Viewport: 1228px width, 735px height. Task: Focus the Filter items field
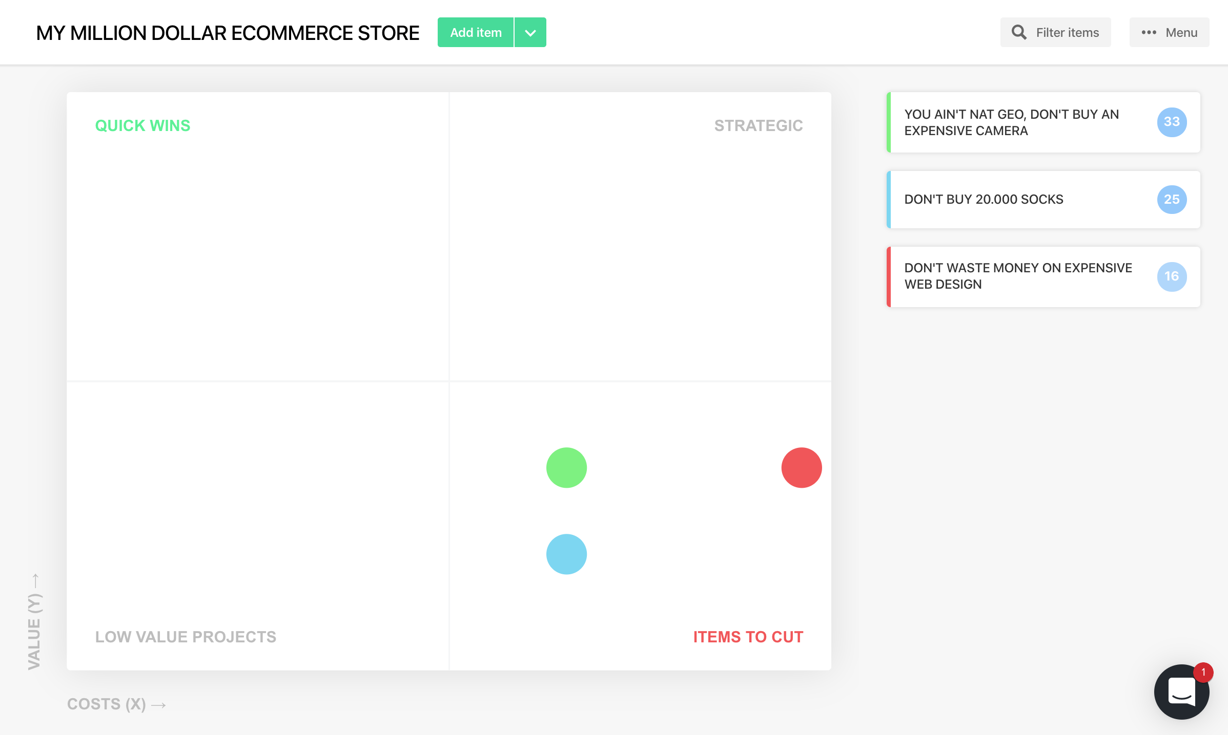click(1067, 33)
